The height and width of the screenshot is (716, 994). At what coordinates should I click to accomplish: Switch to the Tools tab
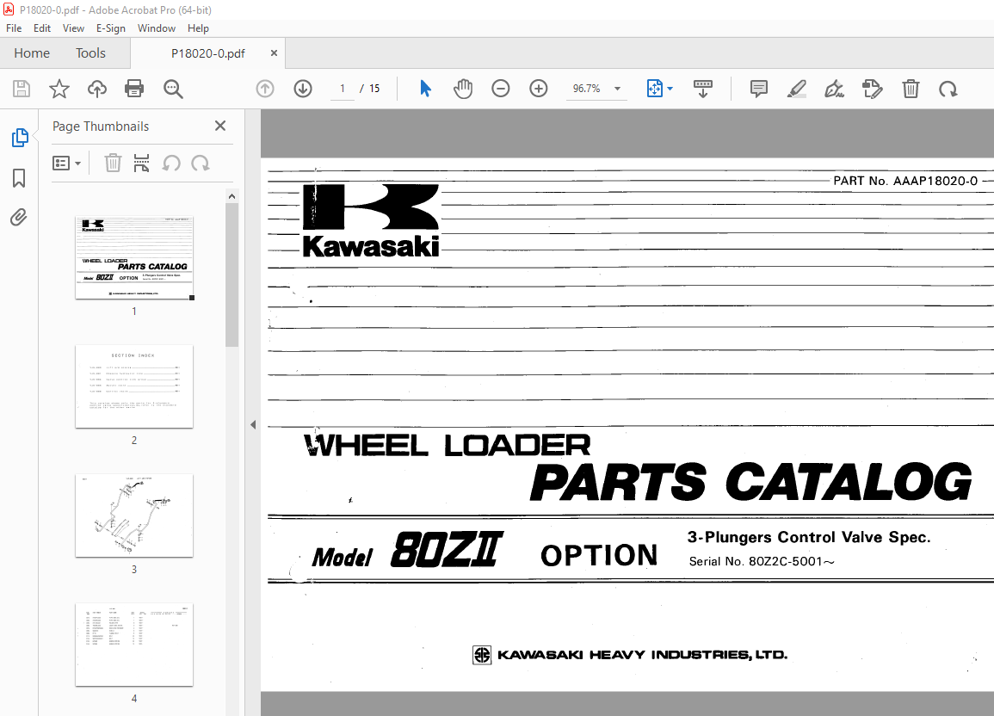(90, 53)
